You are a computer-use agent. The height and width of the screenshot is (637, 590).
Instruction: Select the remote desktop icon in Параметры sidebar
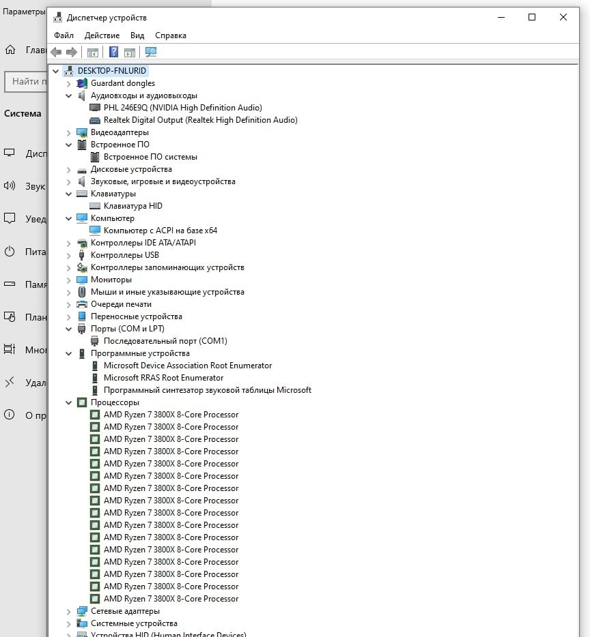(x=10, y=383)
